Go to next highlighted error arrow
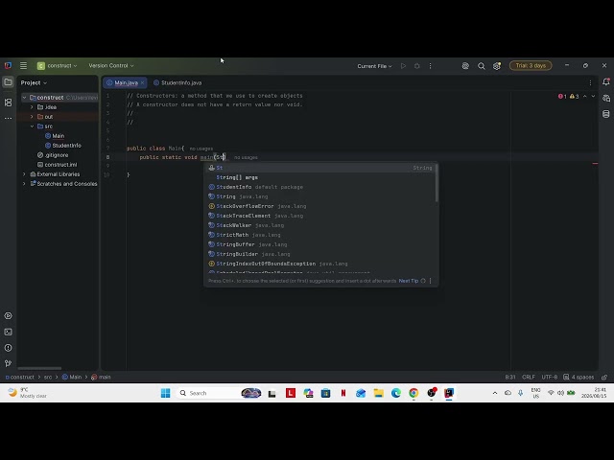The width and height of the screenshot is (614, 460). [593, 96]
